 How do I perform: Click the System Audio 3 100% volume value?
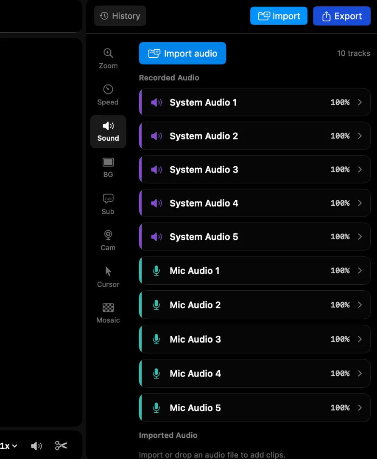tap(340, 170)
